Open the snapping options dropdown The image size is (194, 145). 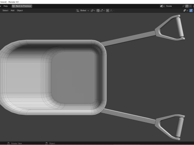pos(102,10)
